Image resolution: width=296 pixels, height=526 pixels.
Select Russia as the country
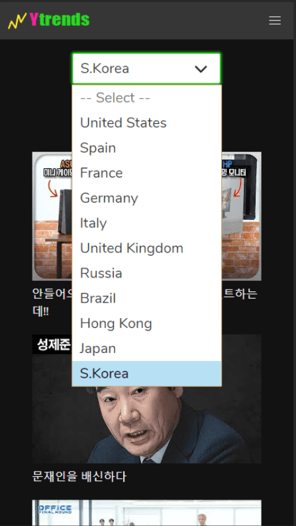click(x=146, y=273)
